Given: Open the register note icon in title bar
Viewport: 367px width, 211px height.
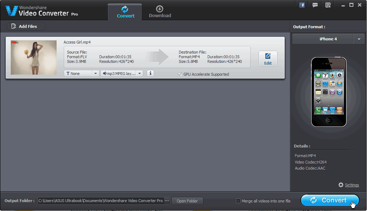Looking at the screenshot, I should pyautogui.click(x=328, y=5).
